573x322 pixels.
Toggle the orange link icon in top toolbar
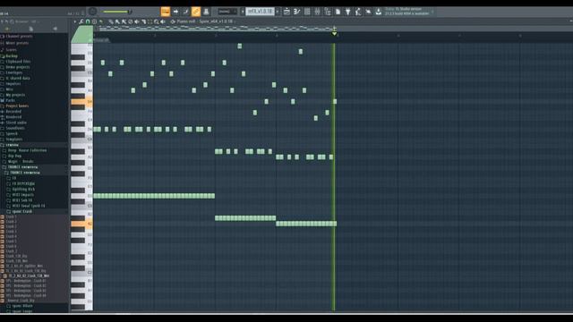click(196, 12)
